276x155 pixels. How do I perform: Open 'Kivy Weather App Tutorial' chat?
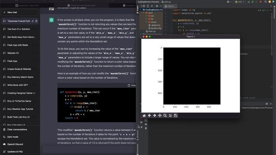tap(20, 109)
